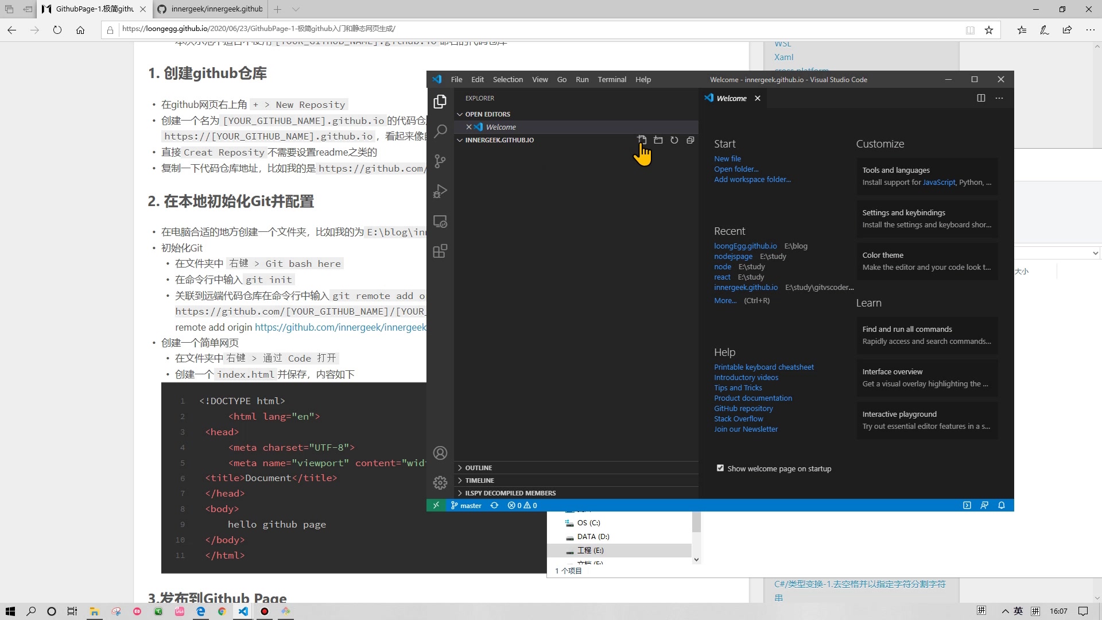1102x620 pixels.
Task: Open the Explorer view in activity bar
Action: coord(440,102)
